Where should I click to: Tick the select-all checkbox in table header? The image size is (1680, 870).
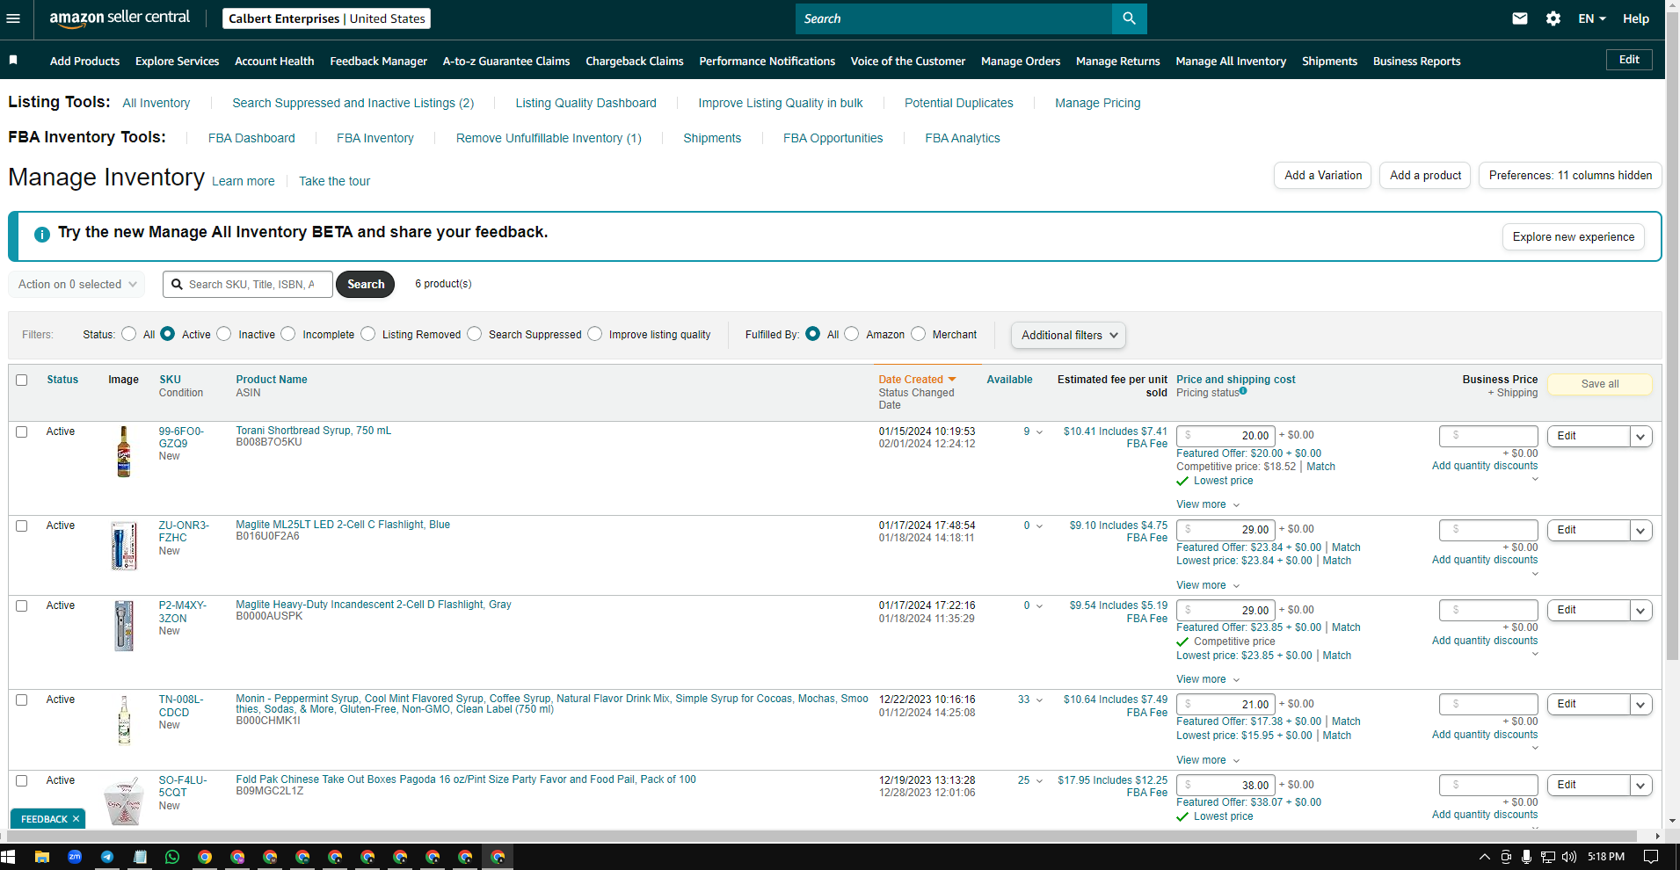(x=22, y=381)
